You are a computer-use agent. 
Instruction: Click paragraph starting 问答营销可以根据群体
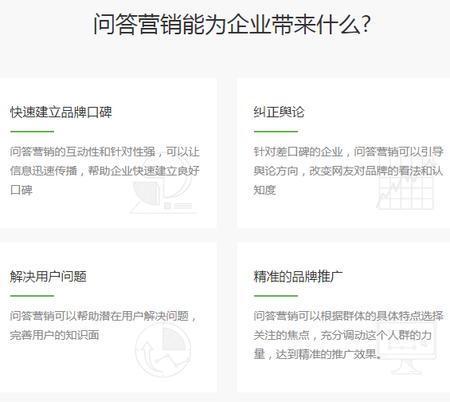[x=348, y=335]
